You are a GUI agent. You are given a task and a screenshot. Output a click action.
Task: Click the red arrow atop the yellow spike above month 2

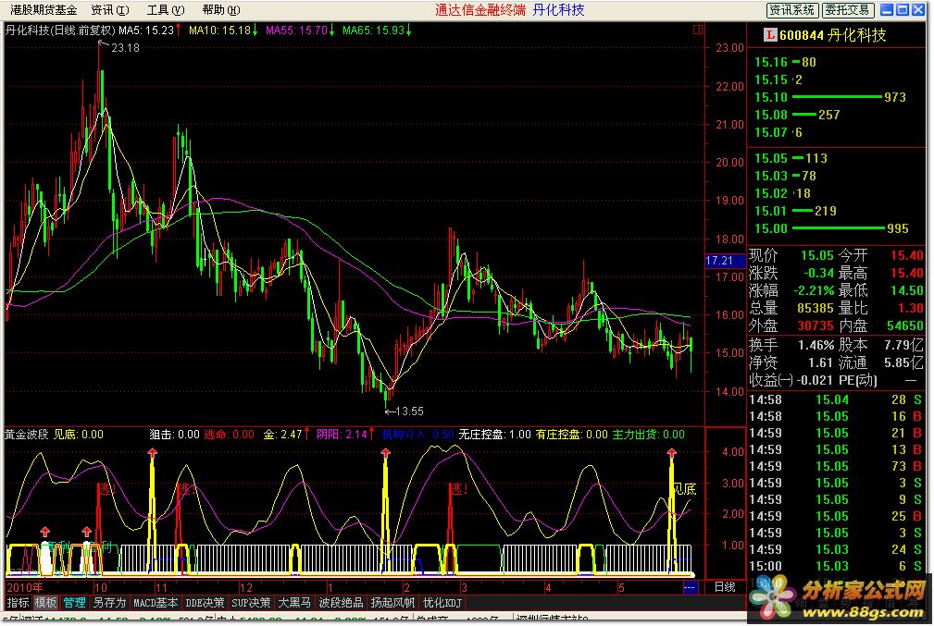pos(385,453)
